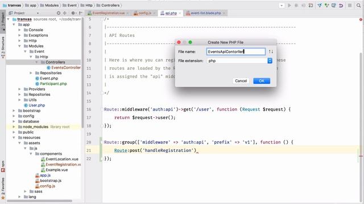Viewport: 364px width, 204px height.
Task: Click line number 19 in gutter
Action: 89,134
